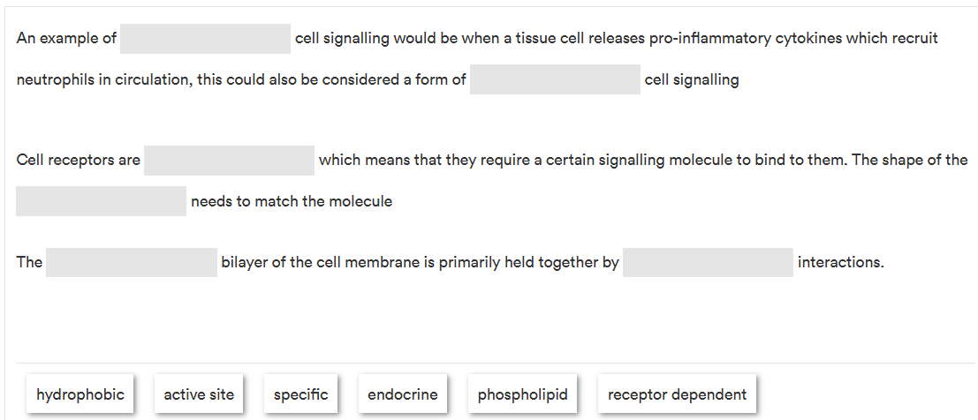Pick the 'active site' answer chip
978x420 pixels.
pyautogui.click(x=199, y=394)
